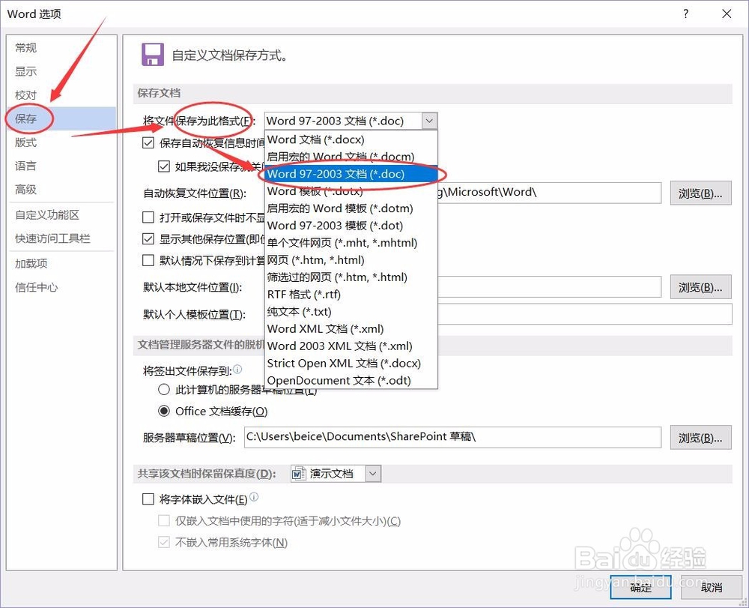This screenshot has height=608, width=749.
Task: Click the 取消 button
Action: pos(712,588)
